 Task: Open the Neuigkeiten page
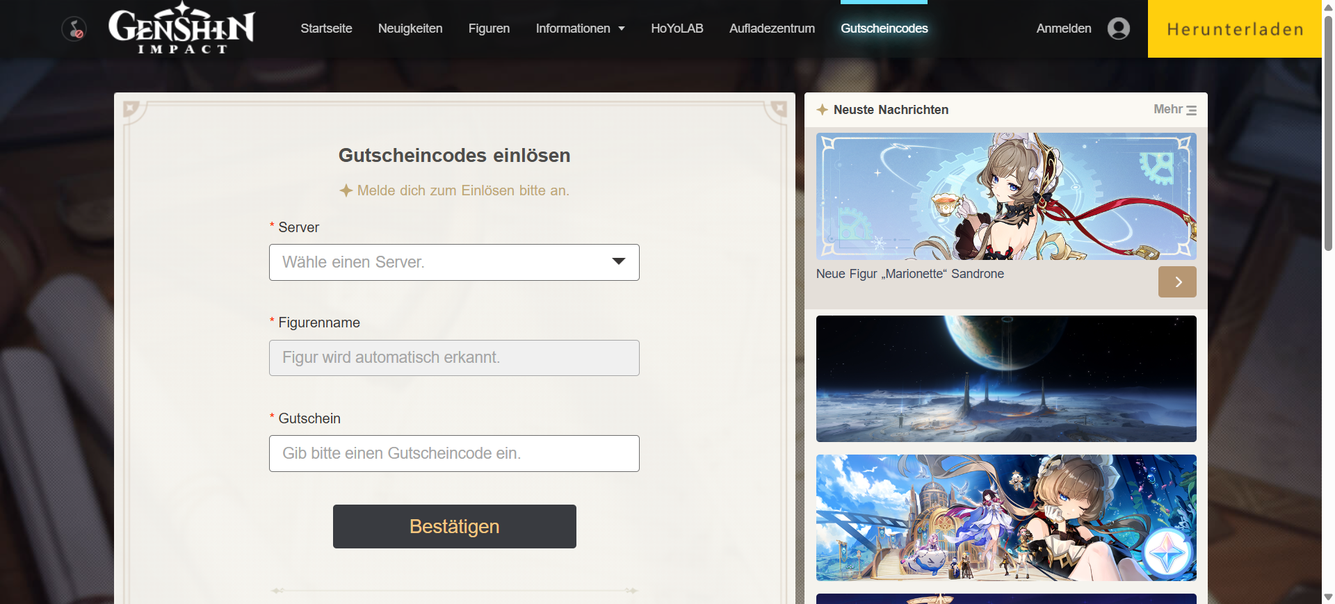point(410,28)
